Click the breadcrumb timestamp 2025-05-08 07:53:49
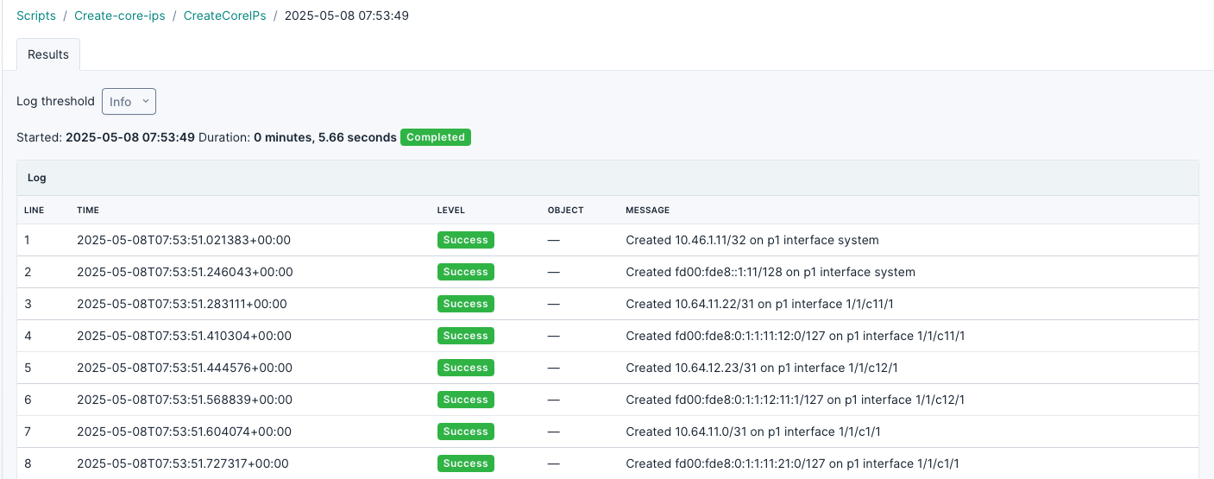 pyautogui.click(x=346, y=16)
